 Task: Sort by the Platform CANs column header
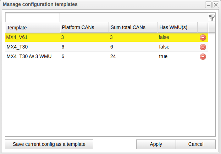coord(84,28)
